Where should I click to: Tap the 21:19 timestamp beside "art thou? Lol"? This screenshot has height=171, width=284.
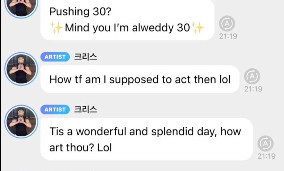266,156
